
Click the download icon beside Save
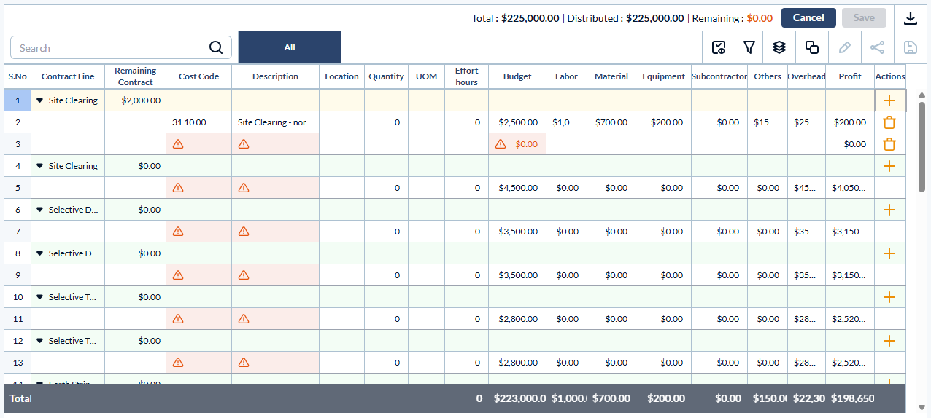click(910, 18)
